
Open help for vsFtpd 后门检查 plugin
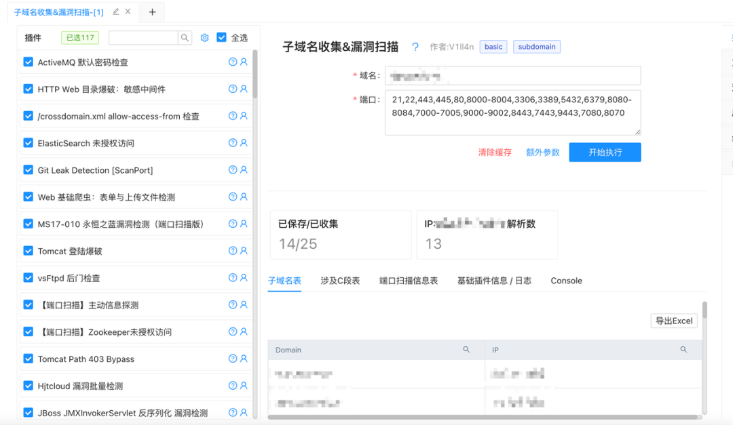point(232,277)
